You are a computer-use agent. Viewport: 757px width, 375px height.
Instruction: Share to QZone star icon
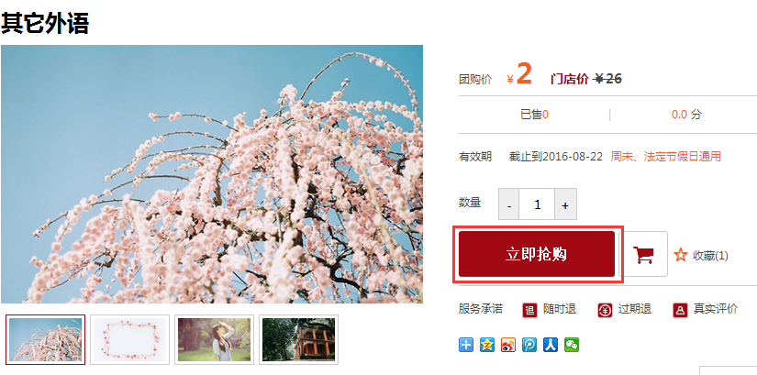pos(487,345)
